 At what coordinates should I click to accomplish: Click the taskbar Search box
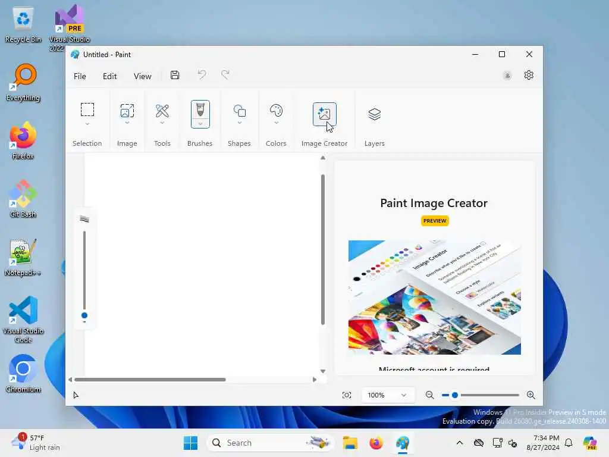point(271,443)
